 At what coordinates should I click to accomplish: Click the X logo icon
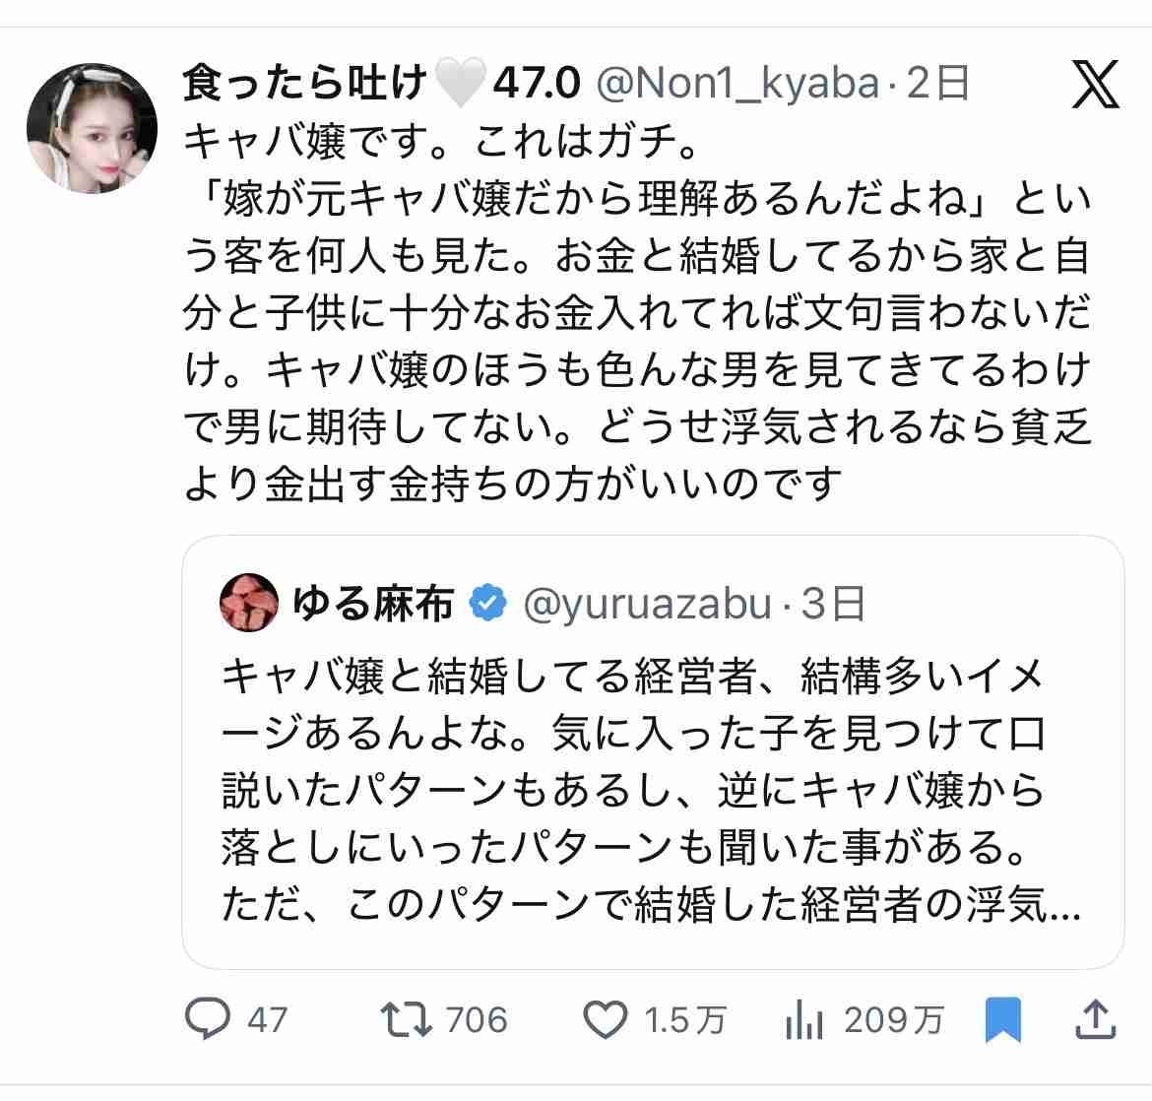tap(1095, 85)
